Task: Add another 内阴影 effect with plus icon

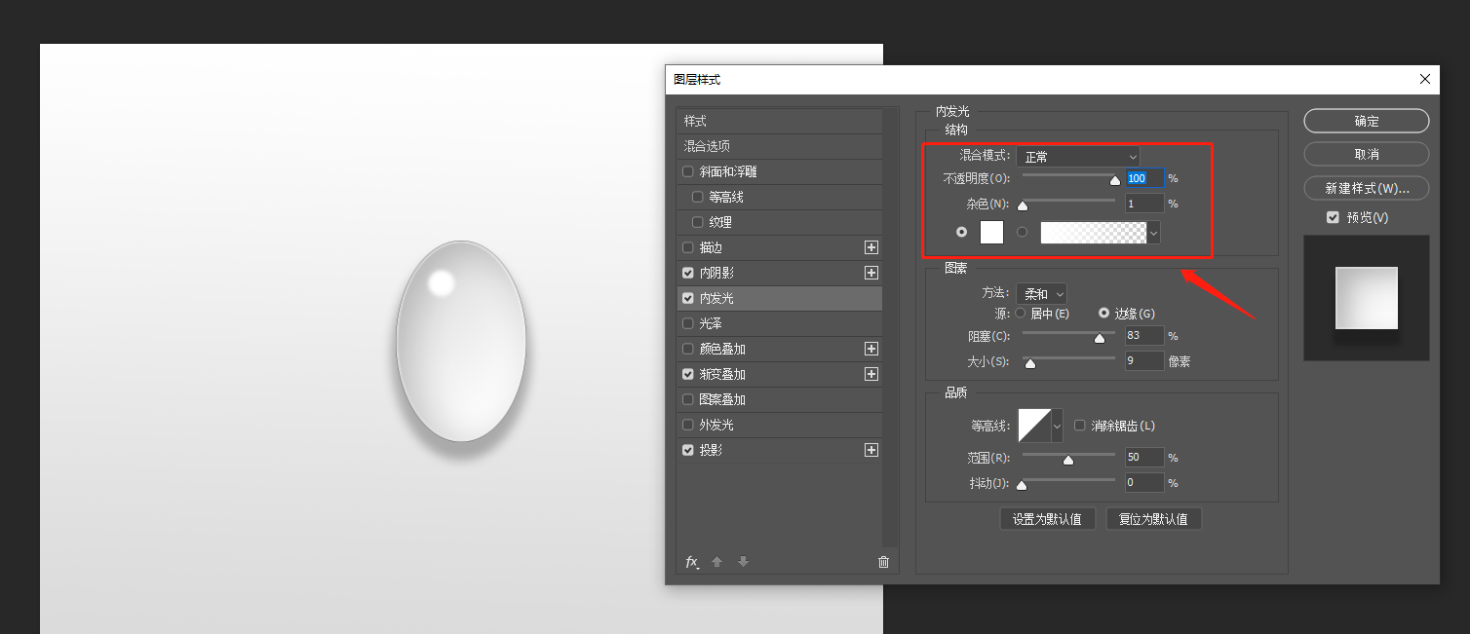Action: pyautogui.click(x=871, y=273)
